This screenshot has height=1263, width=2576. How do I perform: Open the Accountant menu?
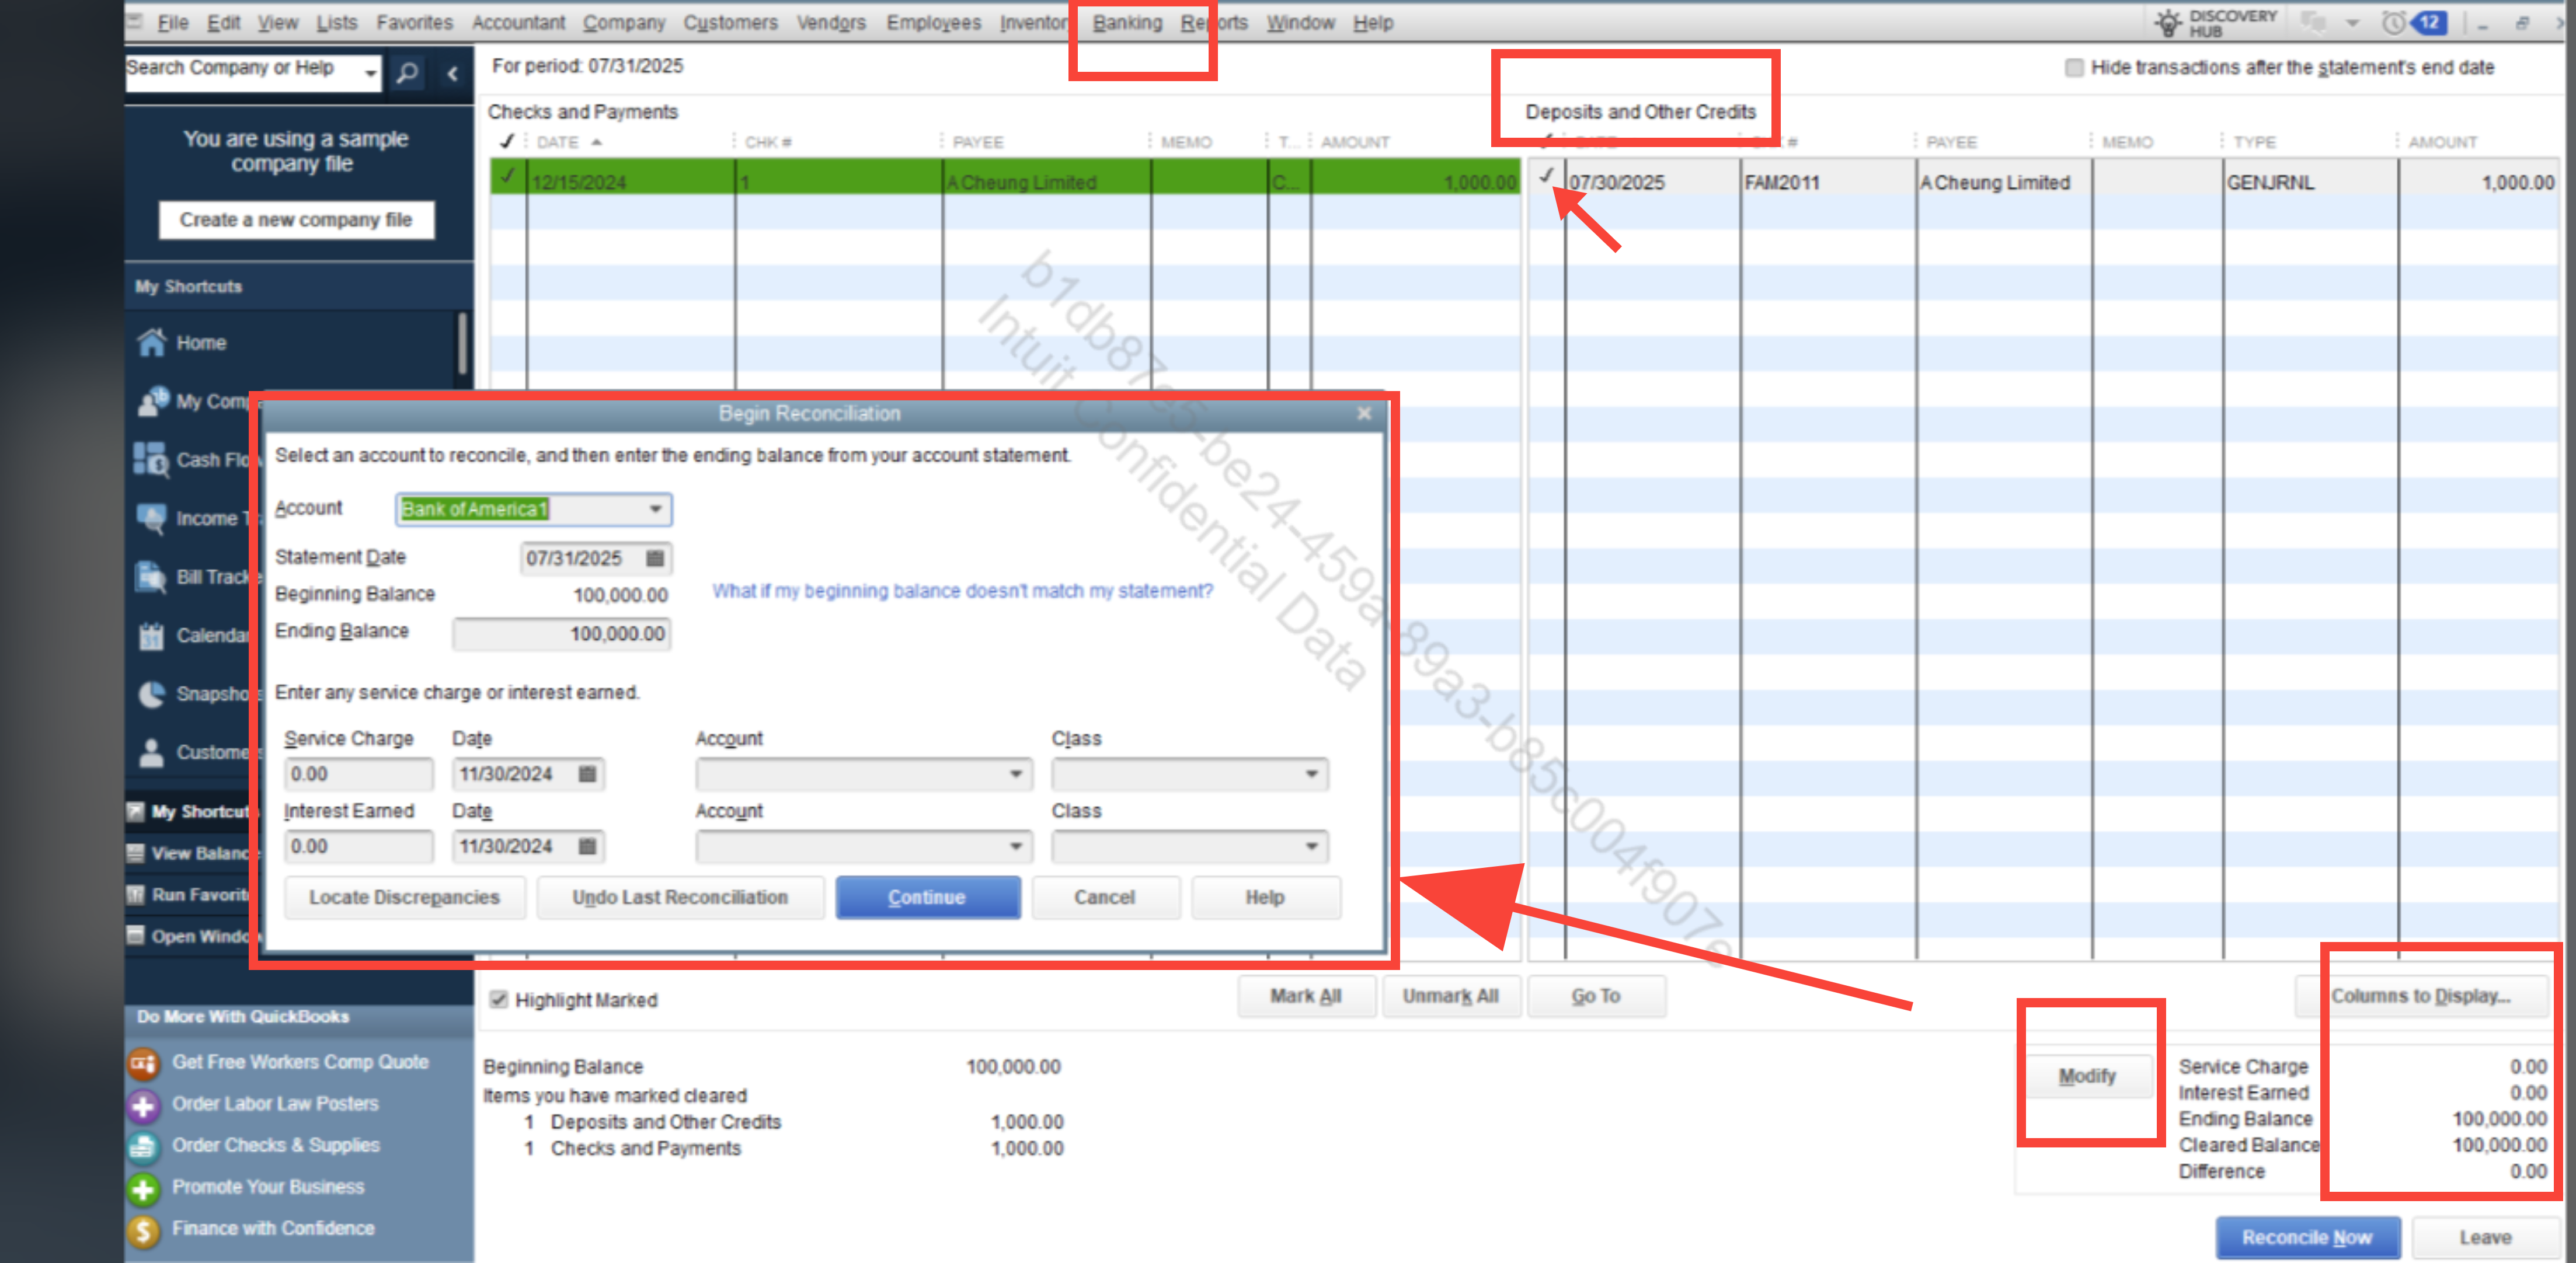click(518, 22)
